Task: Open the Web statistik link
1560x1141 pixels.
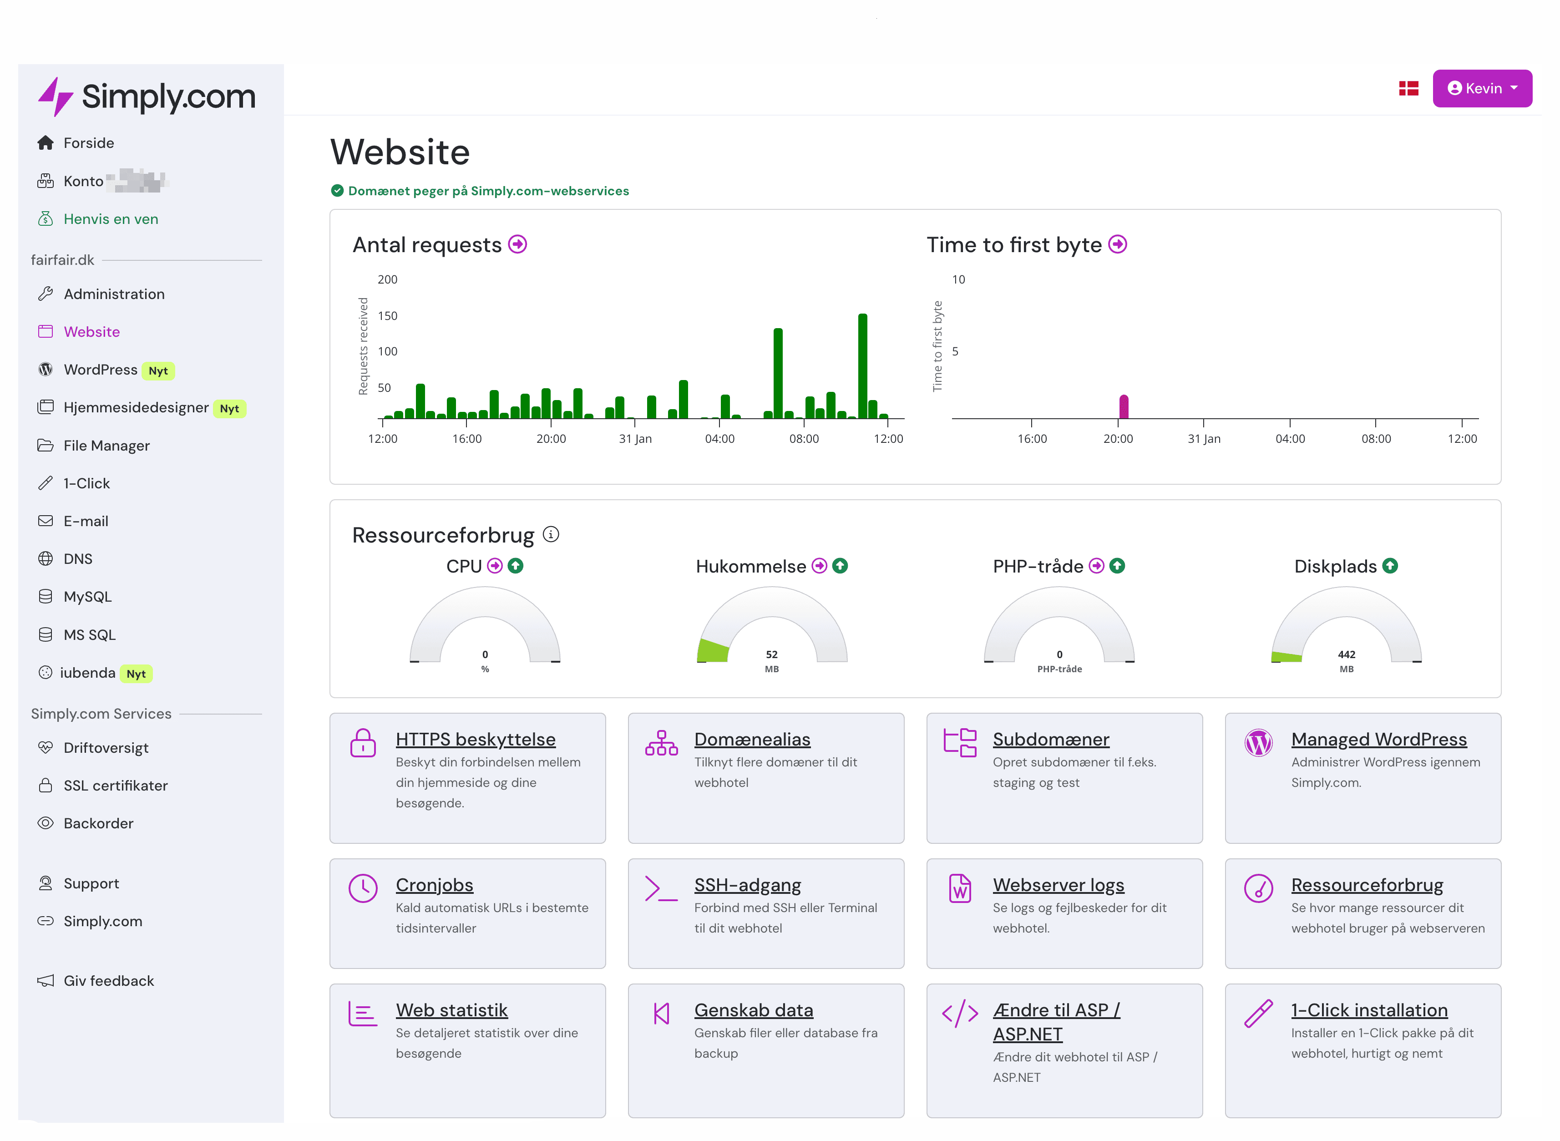Action: click(x=451, y=1010)
